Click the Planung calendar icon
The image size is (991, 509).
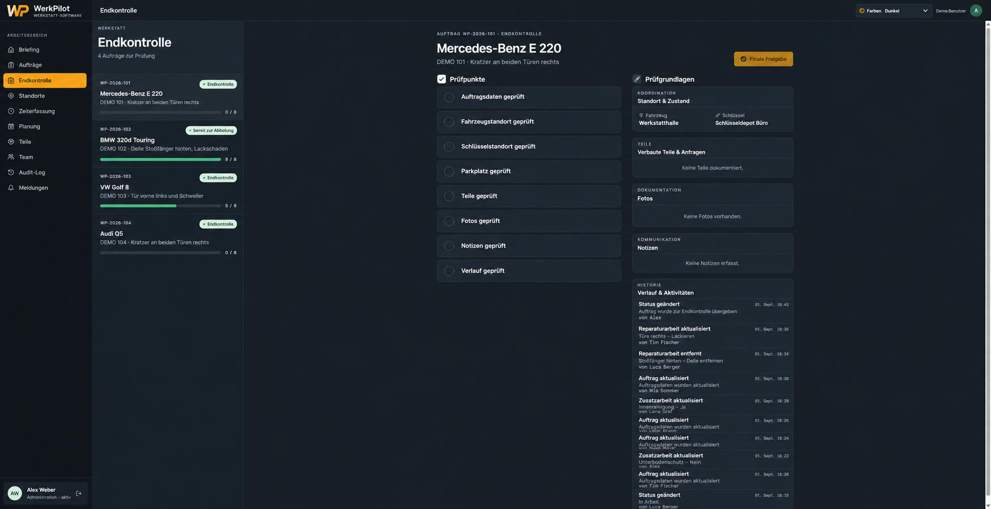(x=11, y=126)
